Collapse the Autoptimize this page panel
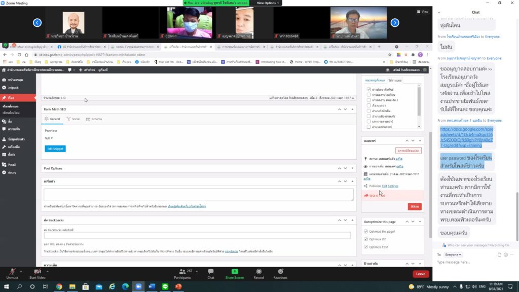The height and width of the screenshot is (292, 519). pyautogui.click(x=420, y=222)
